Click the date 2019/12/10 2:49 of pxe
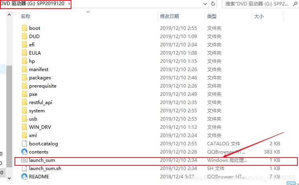This screenshot has width=299, height=185. coord(179,94)
